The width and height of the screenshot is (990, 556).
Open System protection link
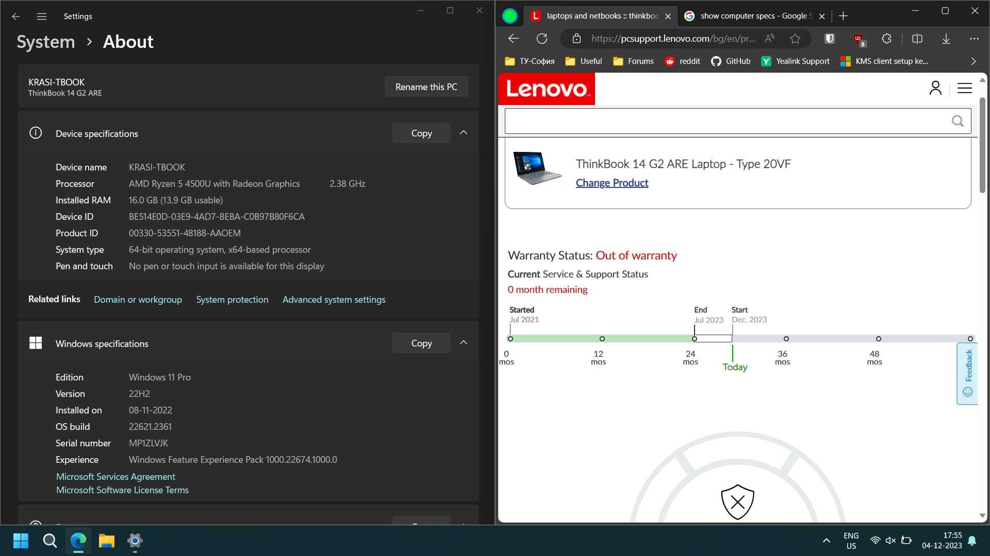coord(232,299)
